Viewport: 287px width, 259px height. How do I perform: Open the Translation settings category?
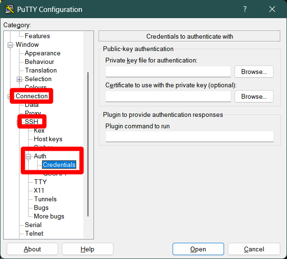pyautogui.click(x=41, y=70)
